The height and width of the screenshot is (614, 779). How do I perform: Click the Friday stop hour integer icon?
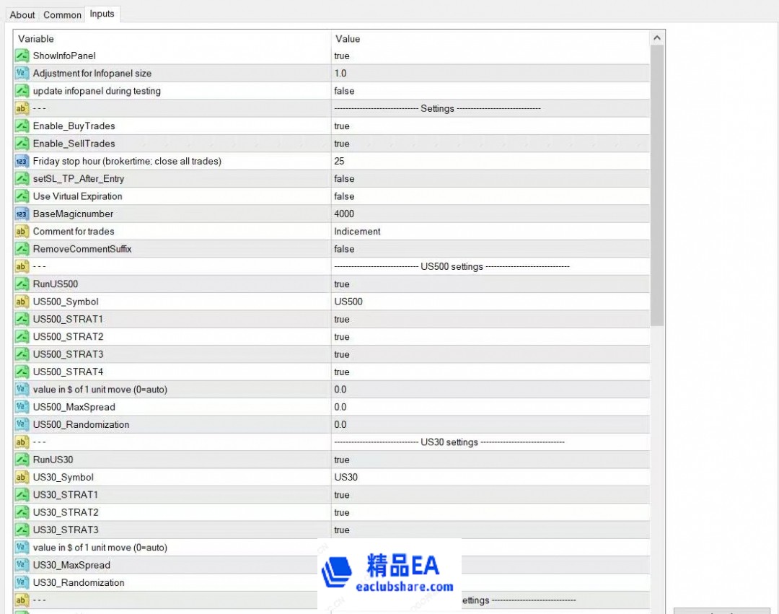tap(22, 161)
